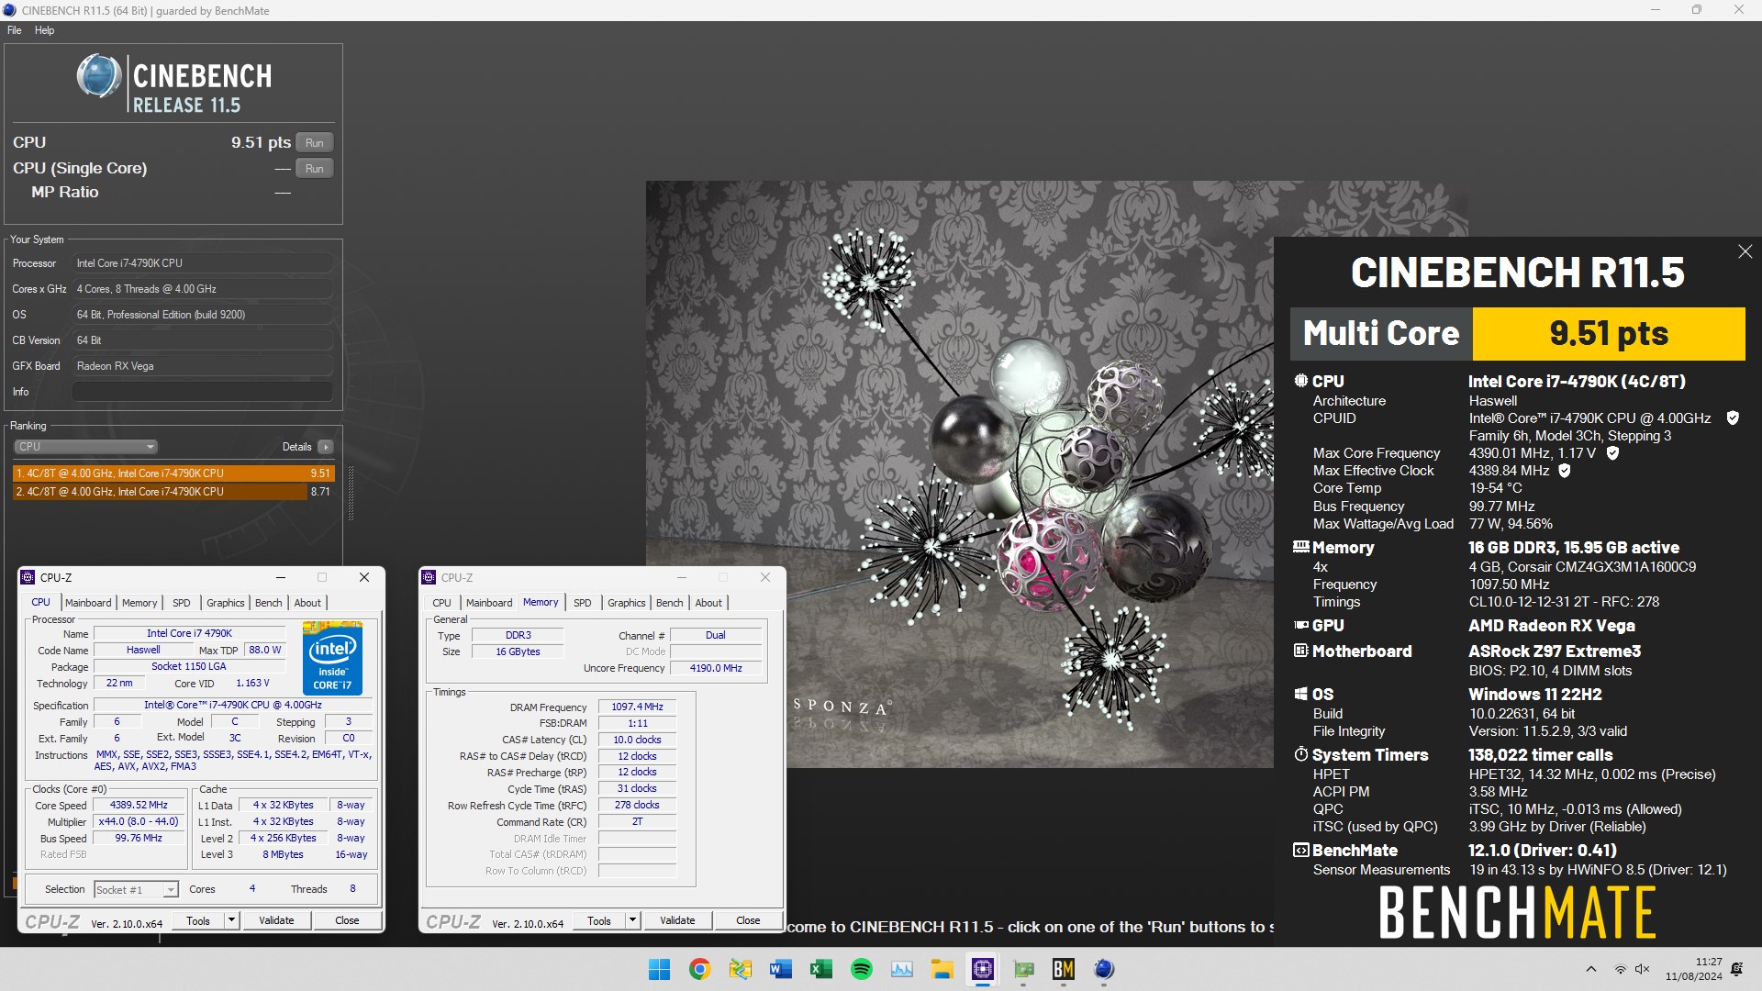Screen dimensions: 1762x991
Task: Switch to Cinebench sphere taskbar icon
Action: [1103, 969]
